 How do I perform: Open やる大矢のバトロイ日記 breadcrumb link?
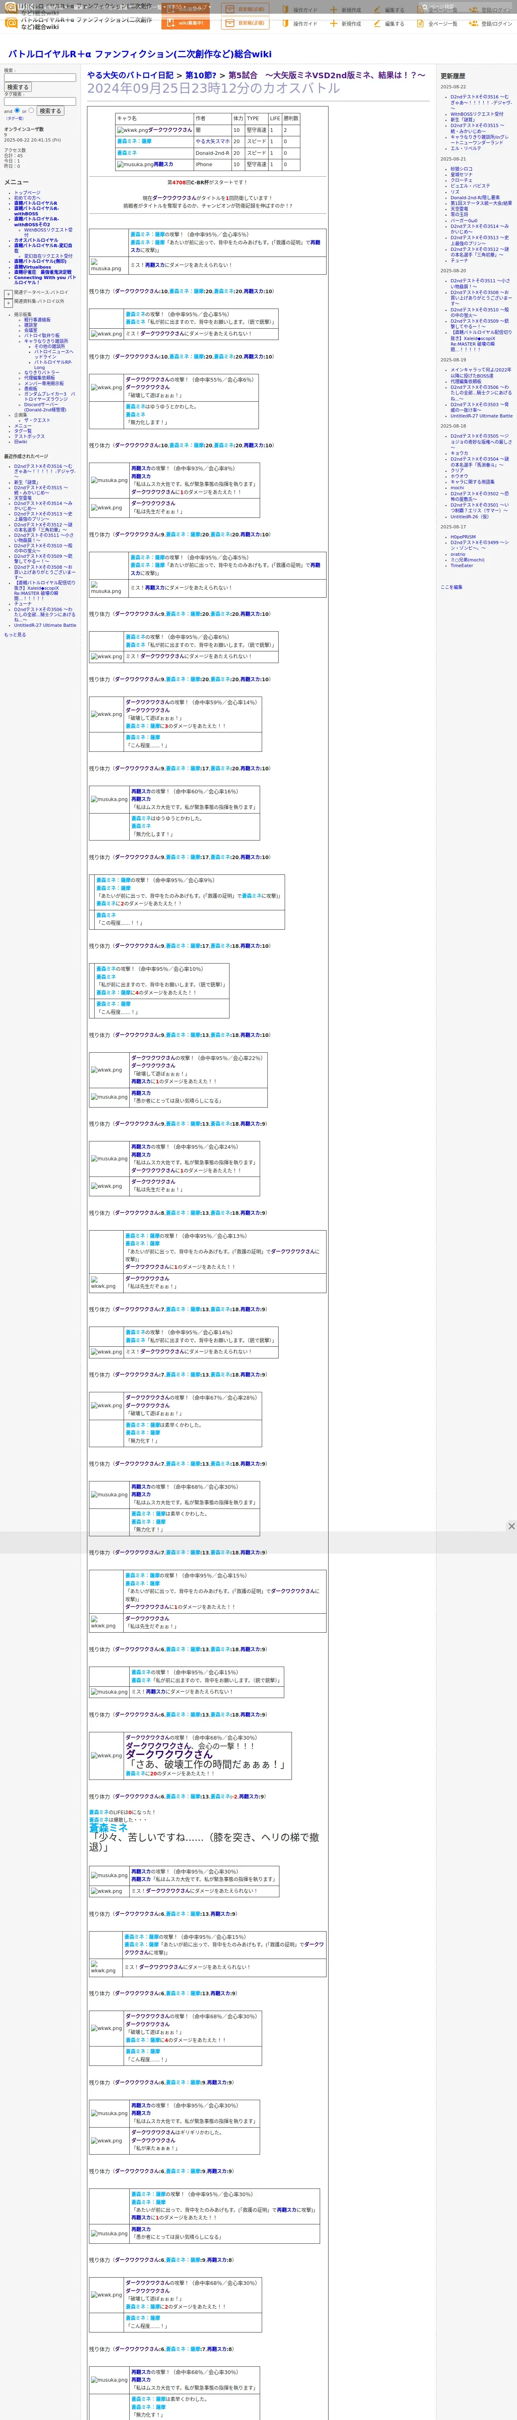[x=130, y=75]
